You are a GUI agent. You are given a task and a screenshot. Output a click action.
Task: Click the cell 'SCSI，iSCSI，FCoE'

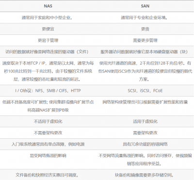[x=145, y=91]
